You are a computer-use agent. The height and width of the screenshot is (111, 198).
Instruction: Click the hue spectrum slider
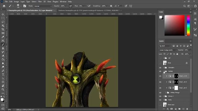click(x=188, y=25)
